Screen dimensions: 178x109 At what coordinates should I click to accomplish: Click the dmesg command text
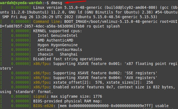(56, 3)
